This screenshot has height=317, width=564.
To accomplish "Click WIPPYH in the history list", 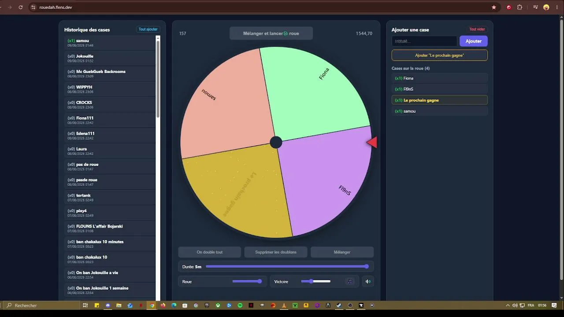I will pyautogui.click(x=110, y=89).
